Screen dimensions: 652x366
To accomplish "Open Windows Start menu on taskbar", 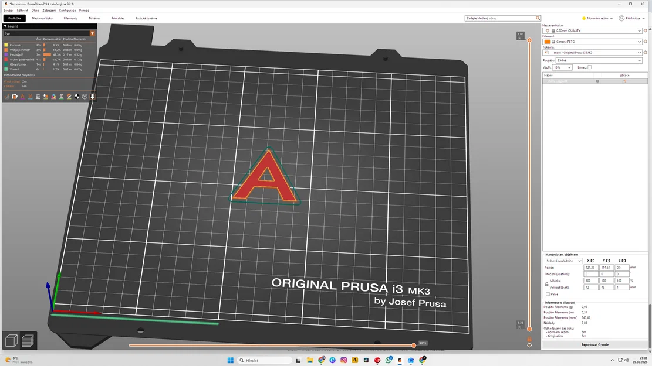I will [x=231, y=360].
